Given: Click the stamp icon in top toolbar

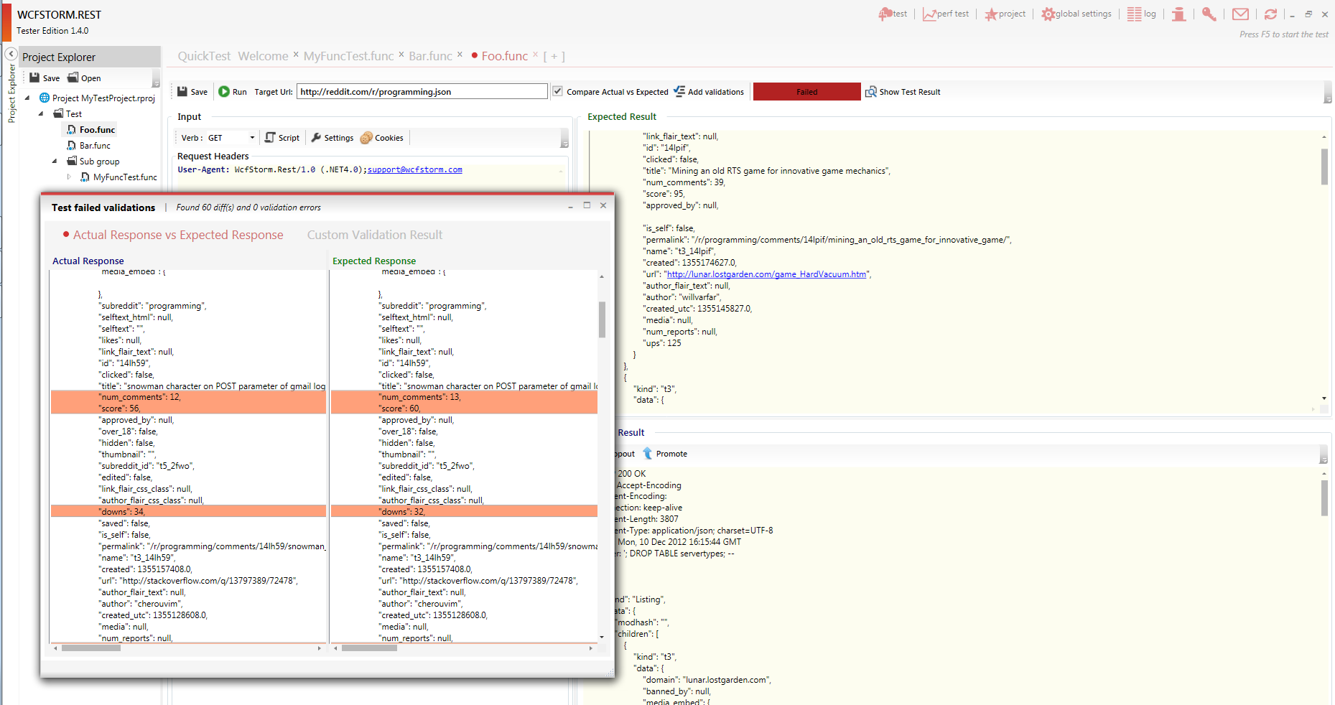Looking at the screenshot, I should click(x=1178, y=14).
